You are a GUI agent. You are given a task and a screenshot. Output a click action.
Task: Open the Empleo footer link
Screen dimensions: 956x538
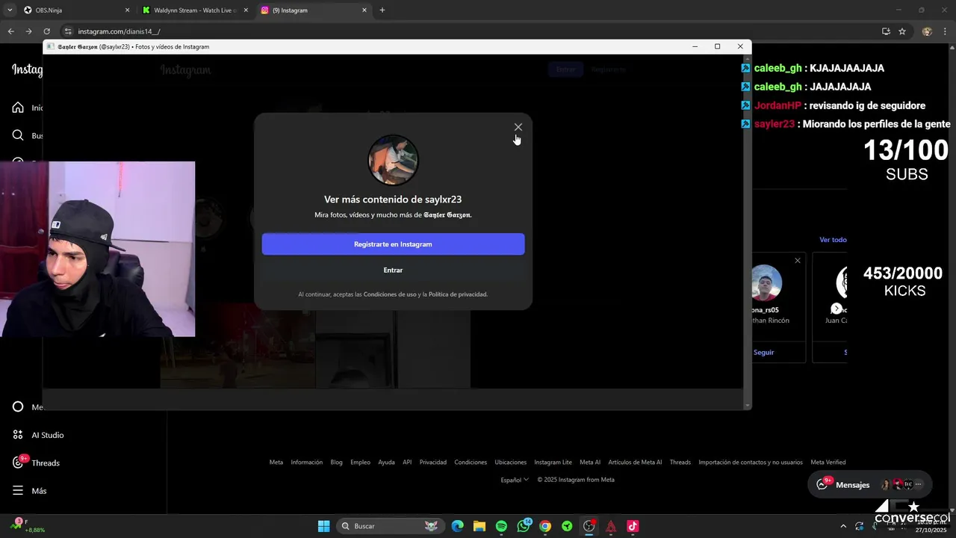361,463
